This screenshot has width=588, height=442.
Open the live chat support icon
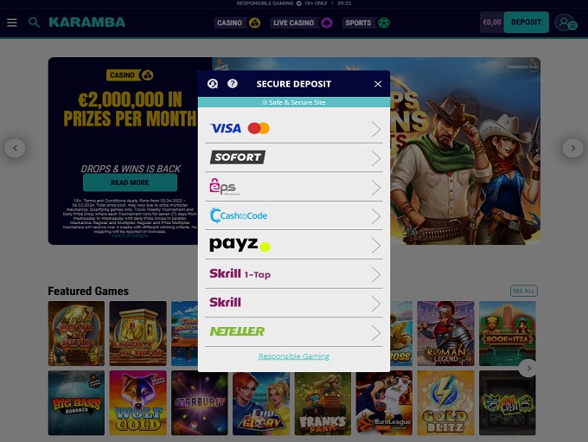(x=213, y=84)
